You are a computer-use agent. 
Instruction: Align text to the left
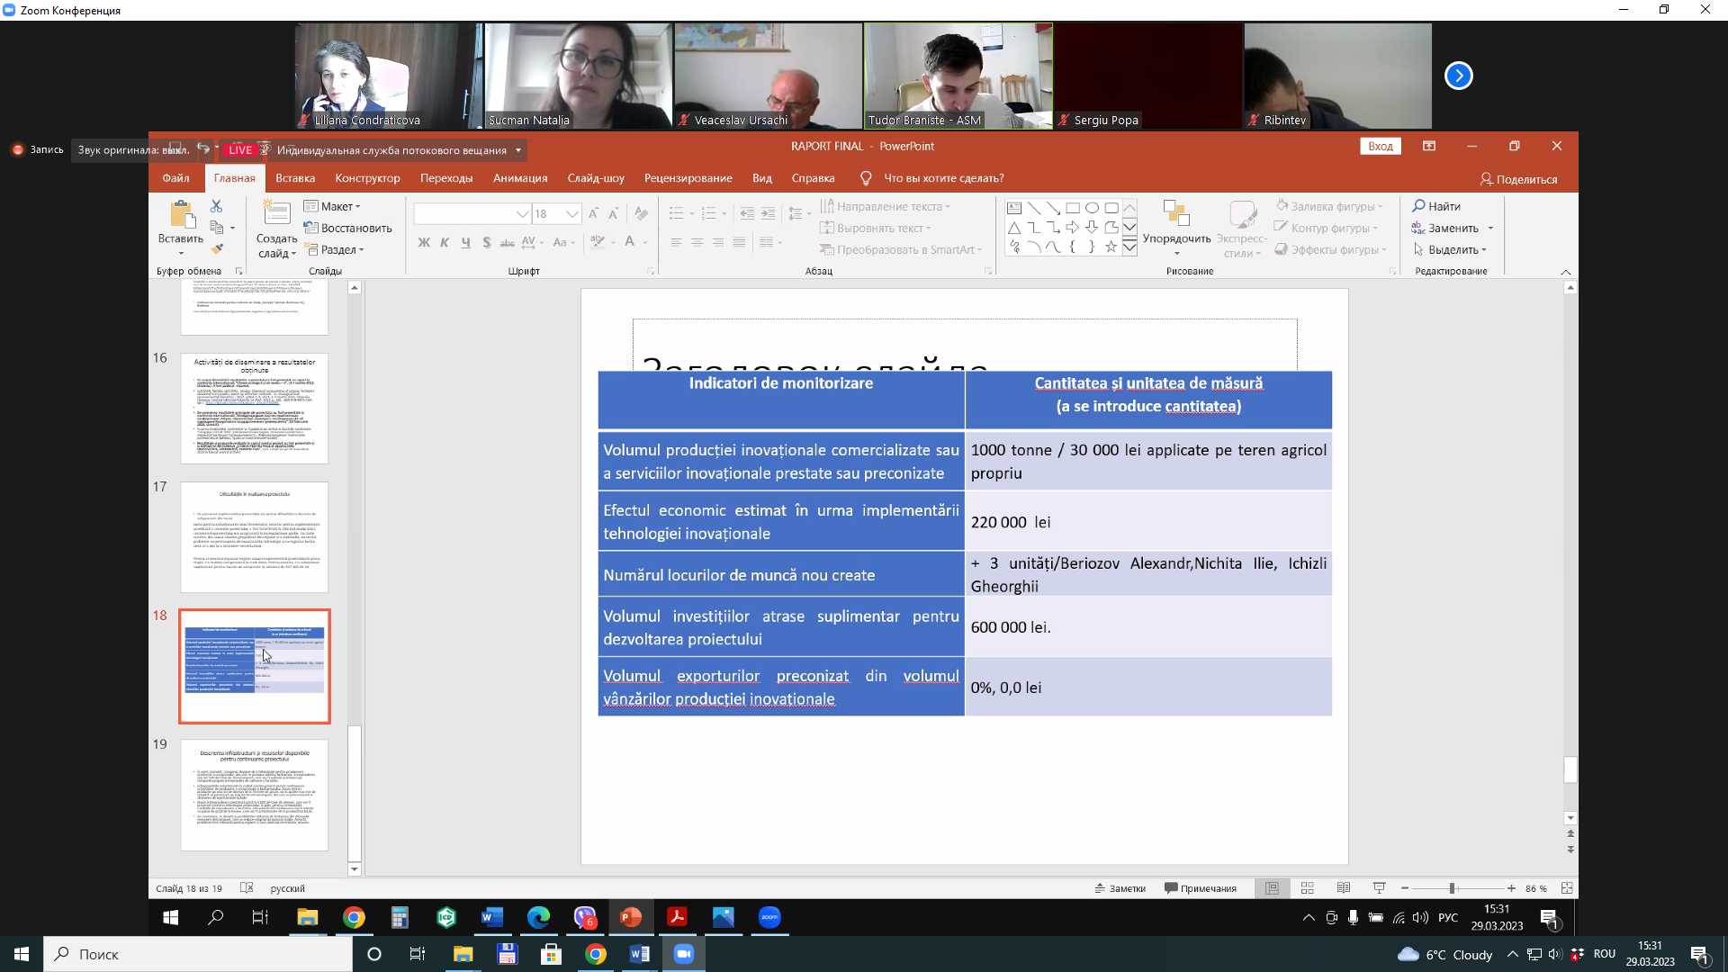point(676,242)
